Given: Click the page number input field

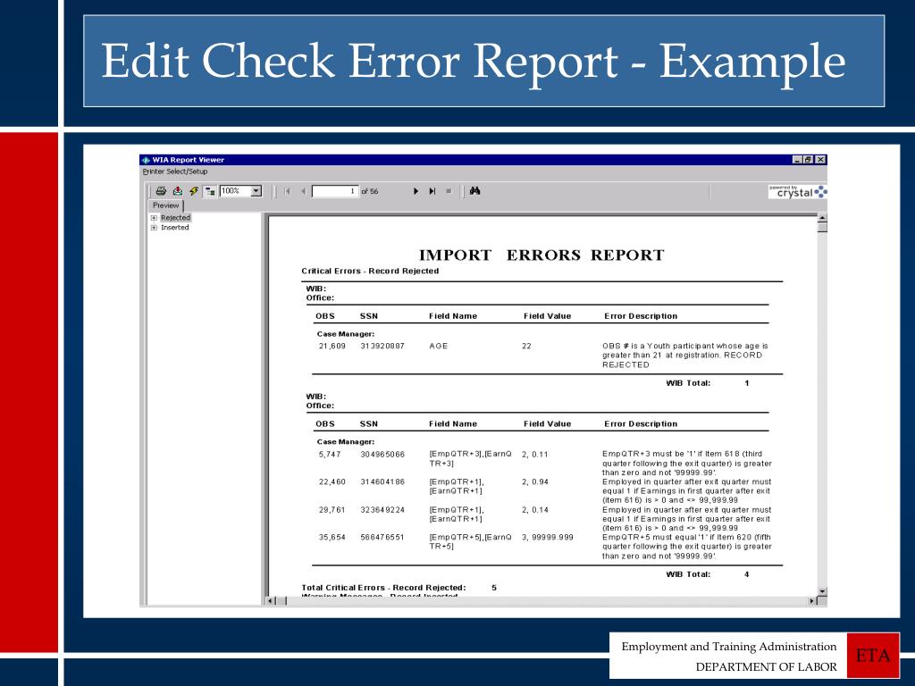Looking at the screenshot, I should point(335,191).
